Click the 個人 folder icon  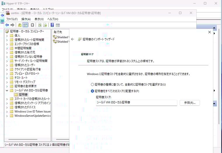12,36
